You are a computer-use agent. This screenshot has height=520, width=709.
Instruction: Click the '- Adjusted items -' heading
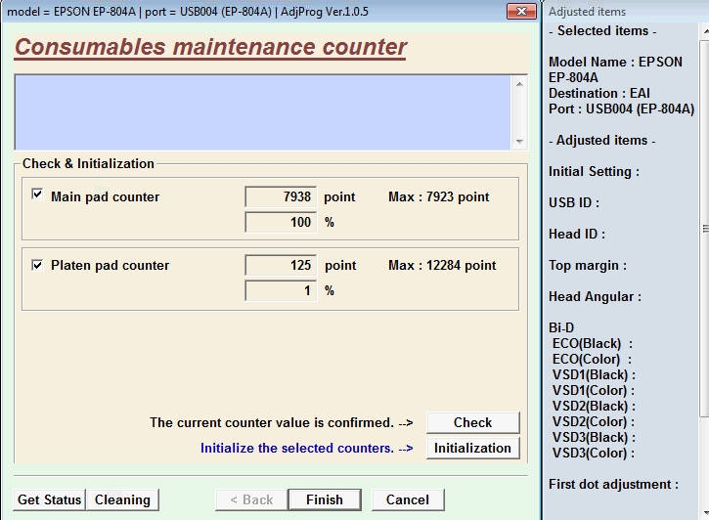click(601, 140)
